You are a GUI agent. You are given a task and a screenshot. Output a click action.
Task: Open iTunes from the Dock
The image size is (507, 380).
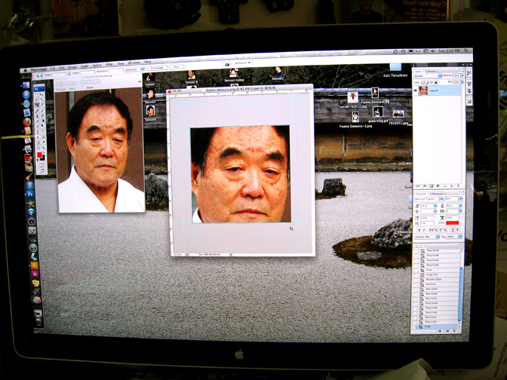pyautogui.click(x=29, y=185)
